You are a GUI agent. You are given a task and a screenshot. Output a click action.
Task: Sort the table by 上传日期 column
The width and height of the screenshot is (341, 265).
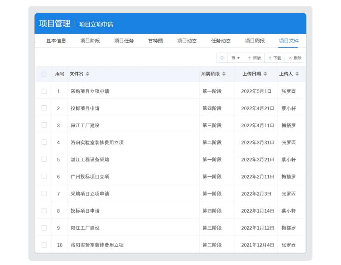point(265,74)
